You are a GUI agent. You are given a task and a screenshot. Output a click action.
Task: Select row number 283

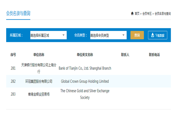coord(13,94)
